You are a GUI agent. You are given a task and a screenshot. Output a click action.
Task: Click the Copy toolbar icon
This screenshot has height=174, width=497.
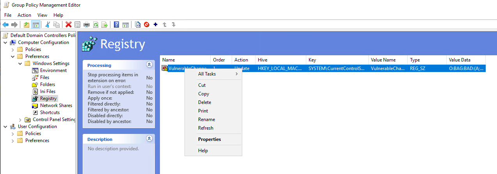[x=57, y=25]
